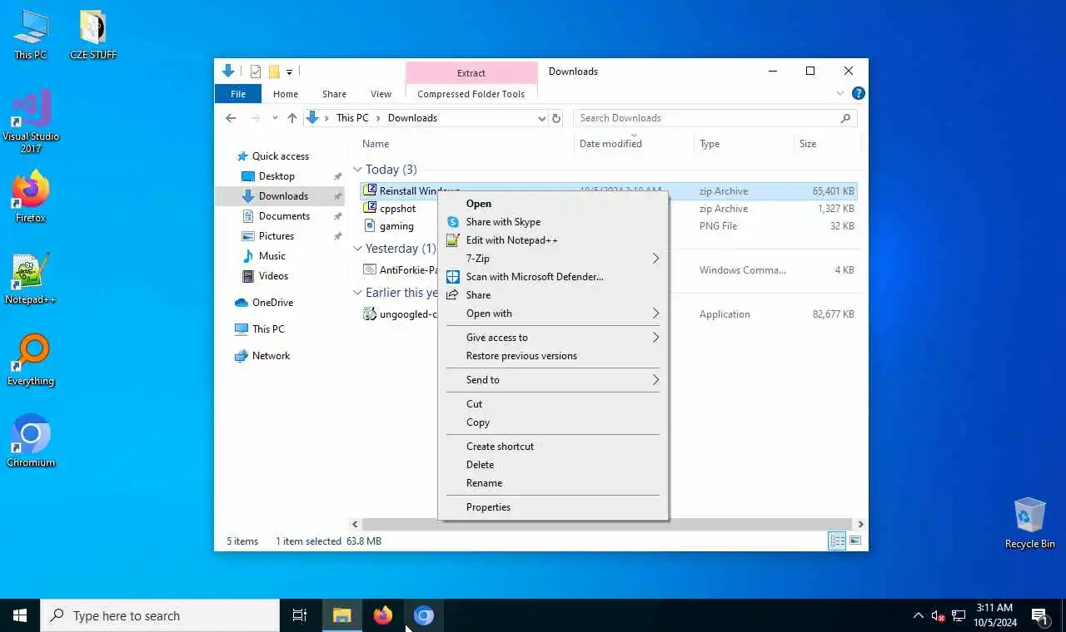
Task: Select Pictures in the navigation pane
Action: click(276, 236)
